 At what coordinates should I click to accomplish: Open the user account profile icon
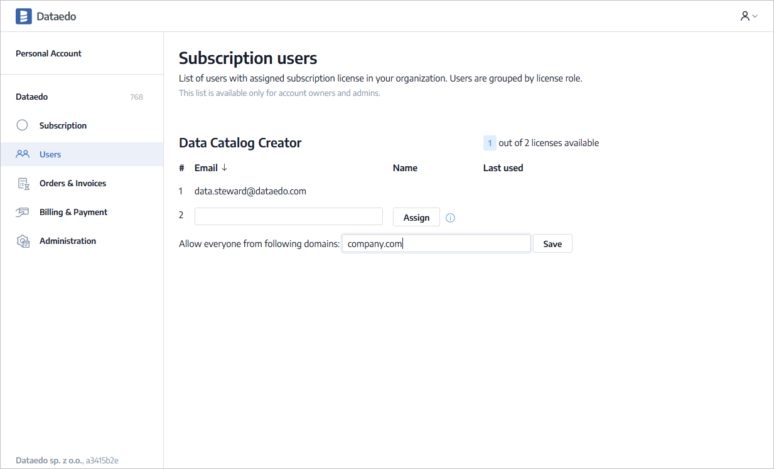(744, 16)
